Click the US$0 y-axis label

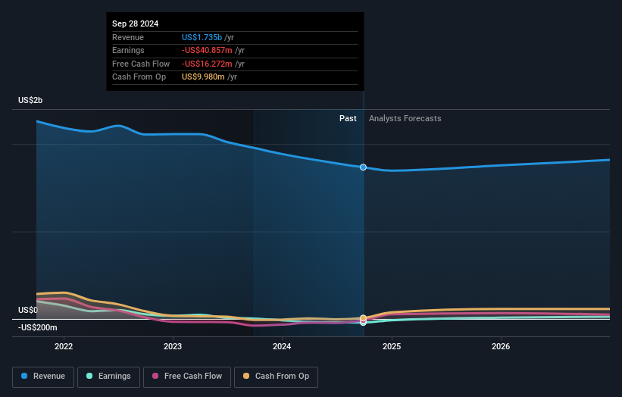pos(28,310)
